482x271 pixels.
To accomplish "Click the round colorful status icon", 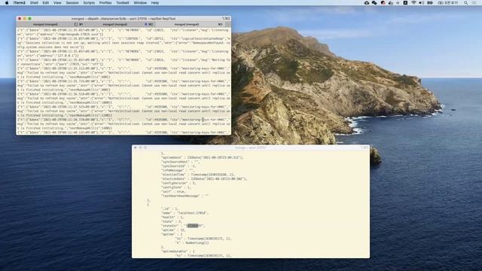I will point(383,3).
